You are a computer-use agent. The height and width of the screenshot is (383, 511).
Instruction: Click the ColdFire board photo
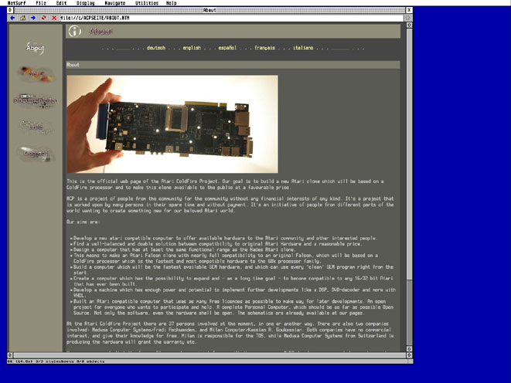tap(172, 124)
